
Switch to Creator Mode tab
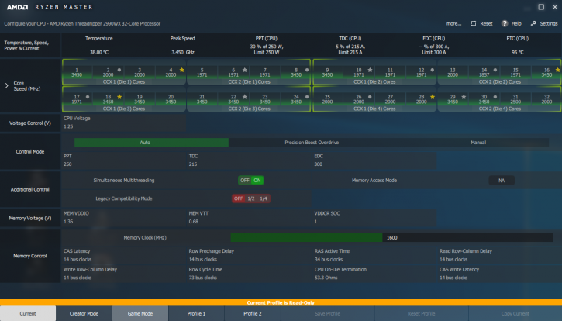point(84,313)
